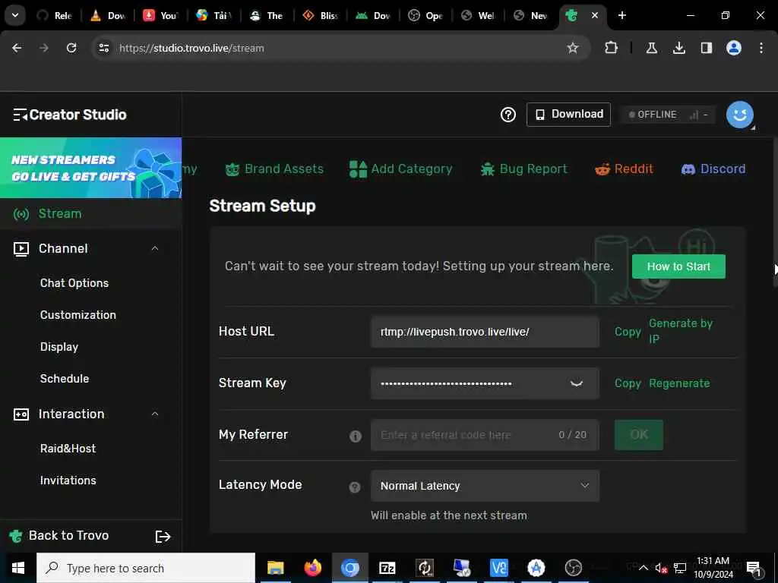Viewport: 778px width, 583px height.
Task: Open Bug Report link
Action: click(524, 169)
